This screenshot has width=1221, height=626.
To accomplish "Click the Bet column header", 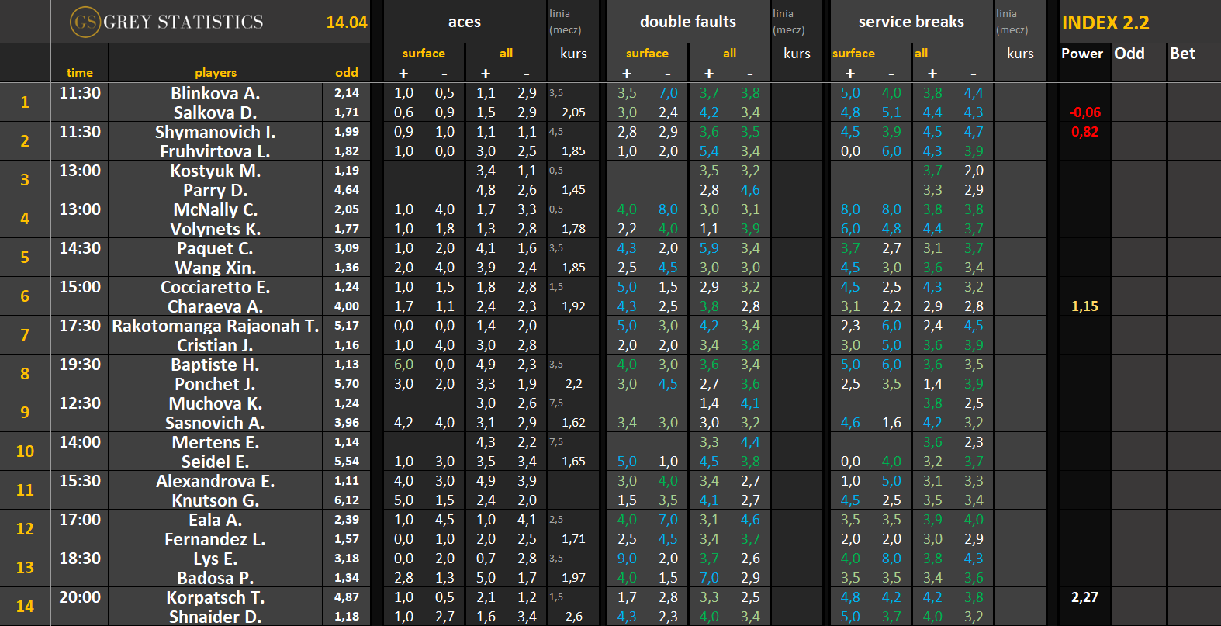I will (x=1182, y=54).
